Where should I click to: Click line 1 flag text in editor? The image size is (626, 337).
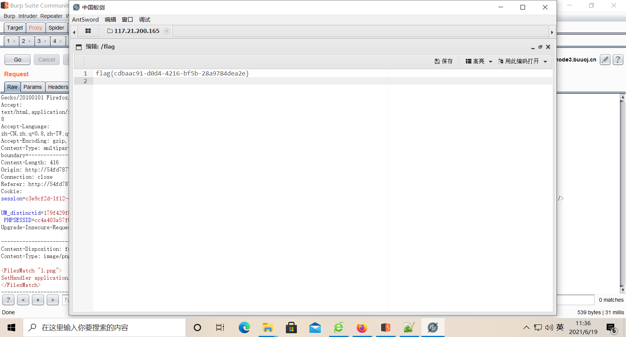coord(172,73)
